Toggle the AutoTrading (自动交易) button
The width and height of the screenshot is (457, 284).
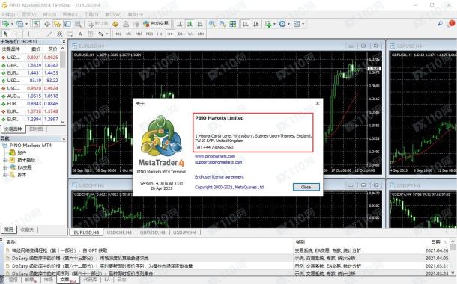coord(156,24)
